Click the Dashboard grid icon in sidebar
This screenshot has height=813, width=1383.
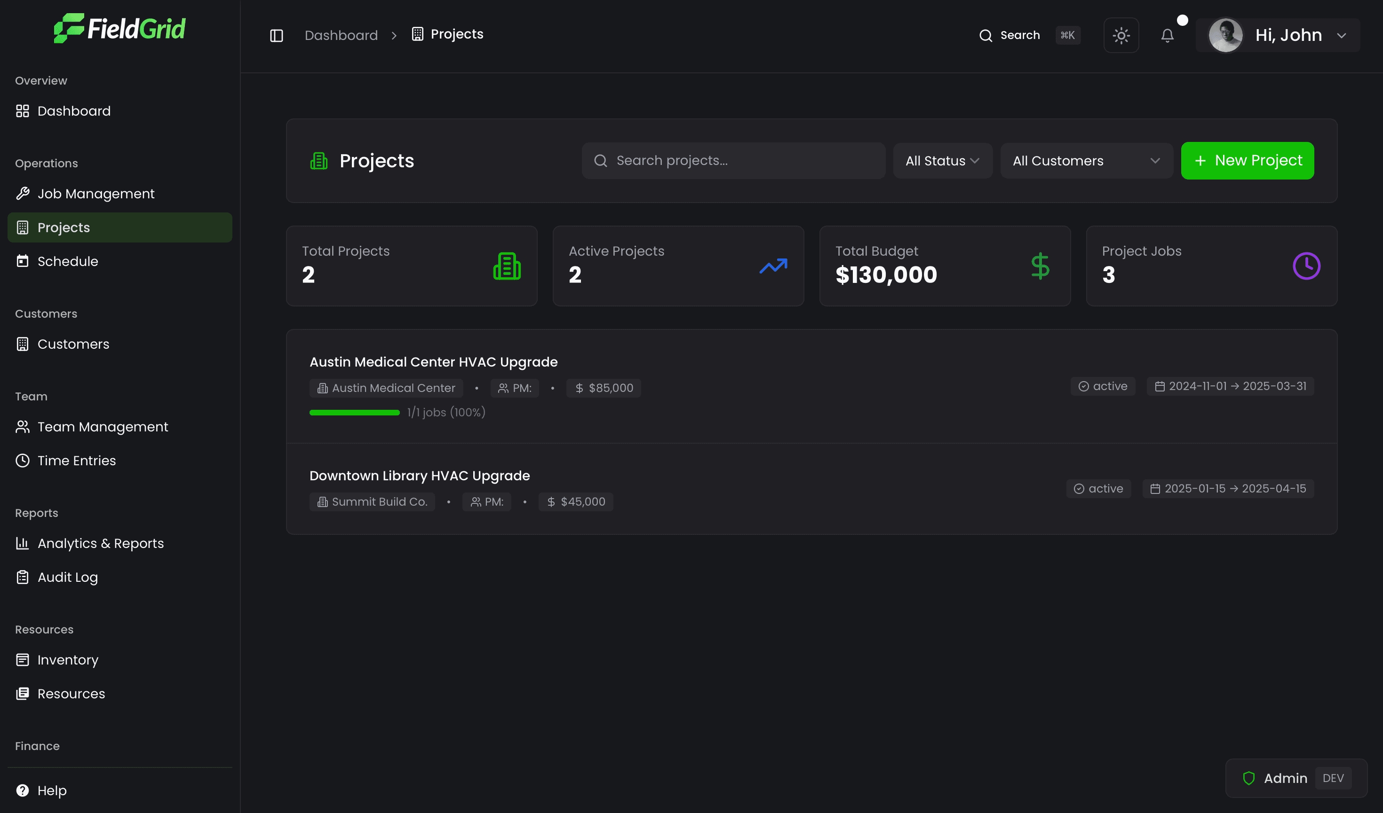pyautogui.click(x=23, y=111)
